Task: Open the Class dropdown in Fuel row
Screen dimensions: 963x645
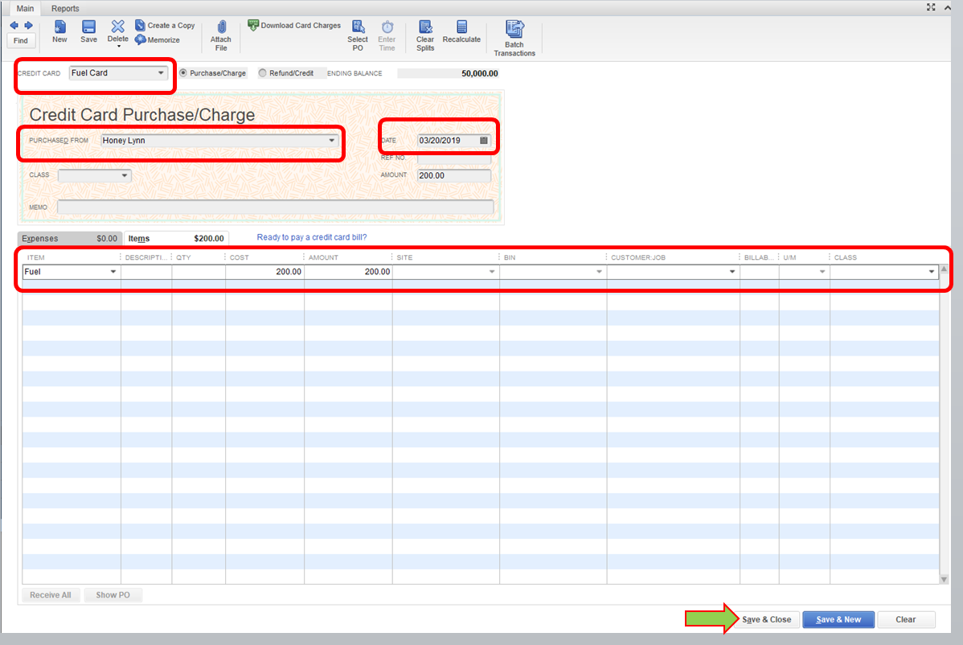Action: click(932, 272)
